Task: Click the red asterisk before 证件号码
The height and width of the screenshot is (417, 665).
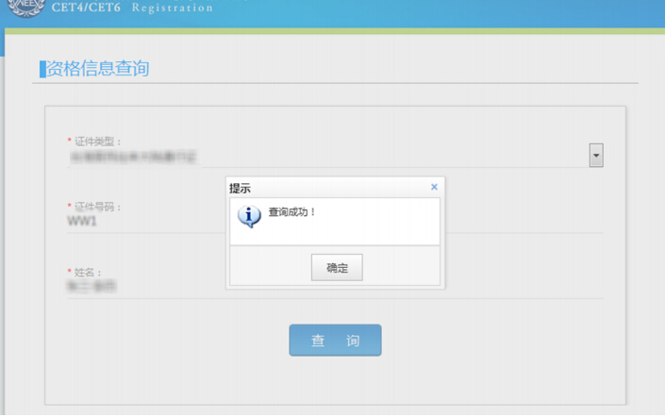Action: (x=69, y=207)
